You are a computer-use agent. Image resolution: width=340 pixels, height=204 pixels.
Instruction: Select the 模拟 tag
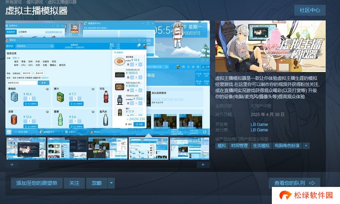coord(222,146)
